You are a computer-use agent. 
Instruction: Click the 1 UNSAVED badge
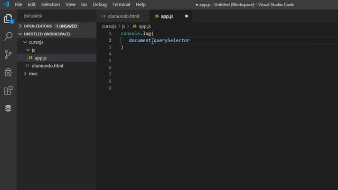pos(67,26)
